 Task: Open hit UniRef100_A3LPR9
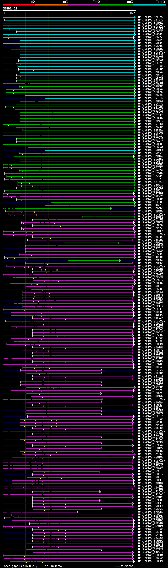pyautogui.click(x=151, y=237)
